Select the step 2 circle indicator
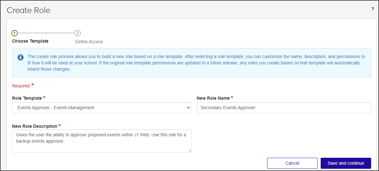This screenshot has height=171, width=379. tap(78, 33)
